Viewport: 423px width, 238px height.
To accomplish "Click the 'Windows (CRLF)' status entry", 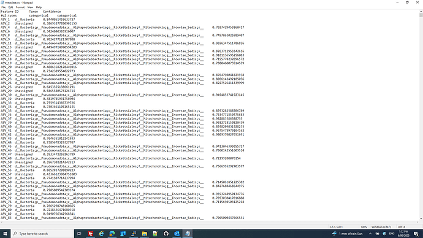I will pos(381,227).
